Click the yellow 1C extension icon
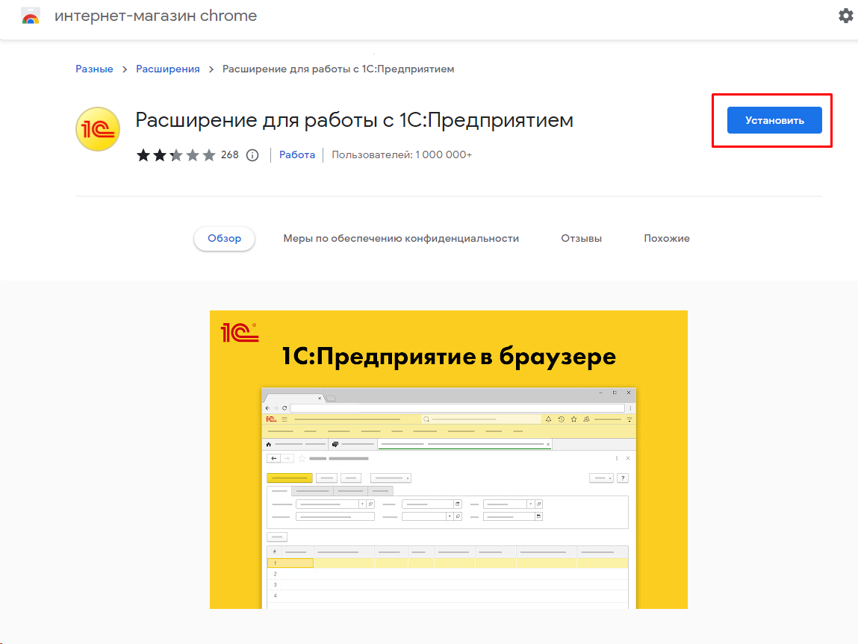 pyautogui.click(x=98, y=129)
